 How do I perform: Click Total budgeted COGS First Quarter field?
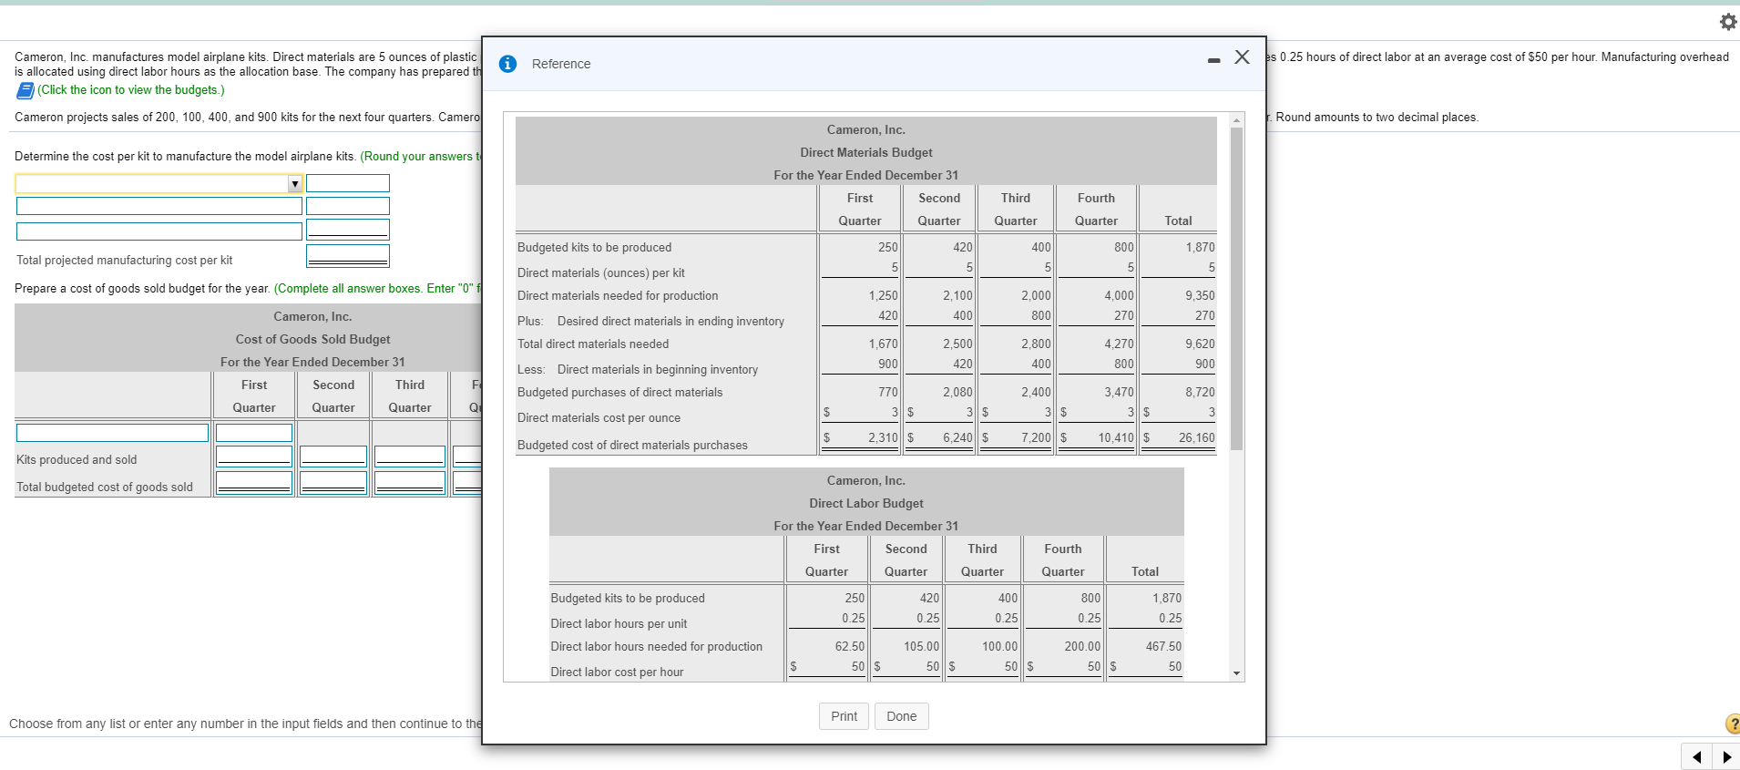click(254, 482)
